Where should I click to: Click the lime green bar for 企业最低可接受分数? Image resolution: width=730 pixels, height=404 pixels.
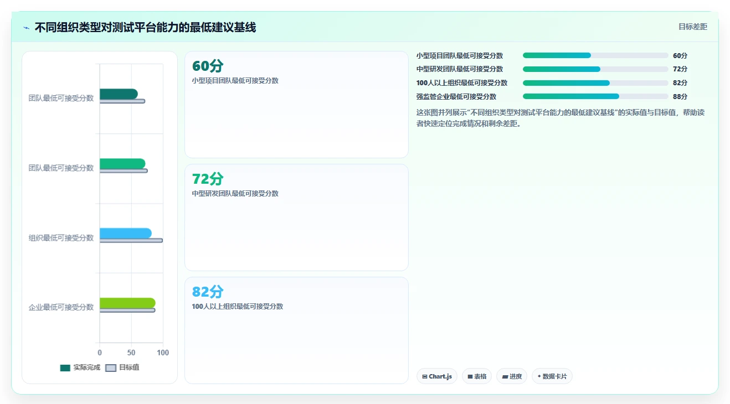[127, 303]
